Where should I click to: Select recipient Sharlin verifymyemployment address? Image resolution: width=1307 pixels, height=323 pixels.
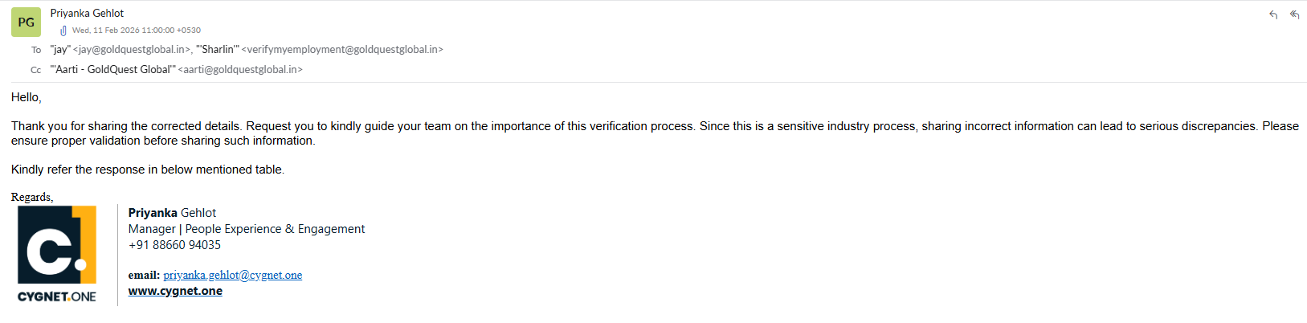320,50
